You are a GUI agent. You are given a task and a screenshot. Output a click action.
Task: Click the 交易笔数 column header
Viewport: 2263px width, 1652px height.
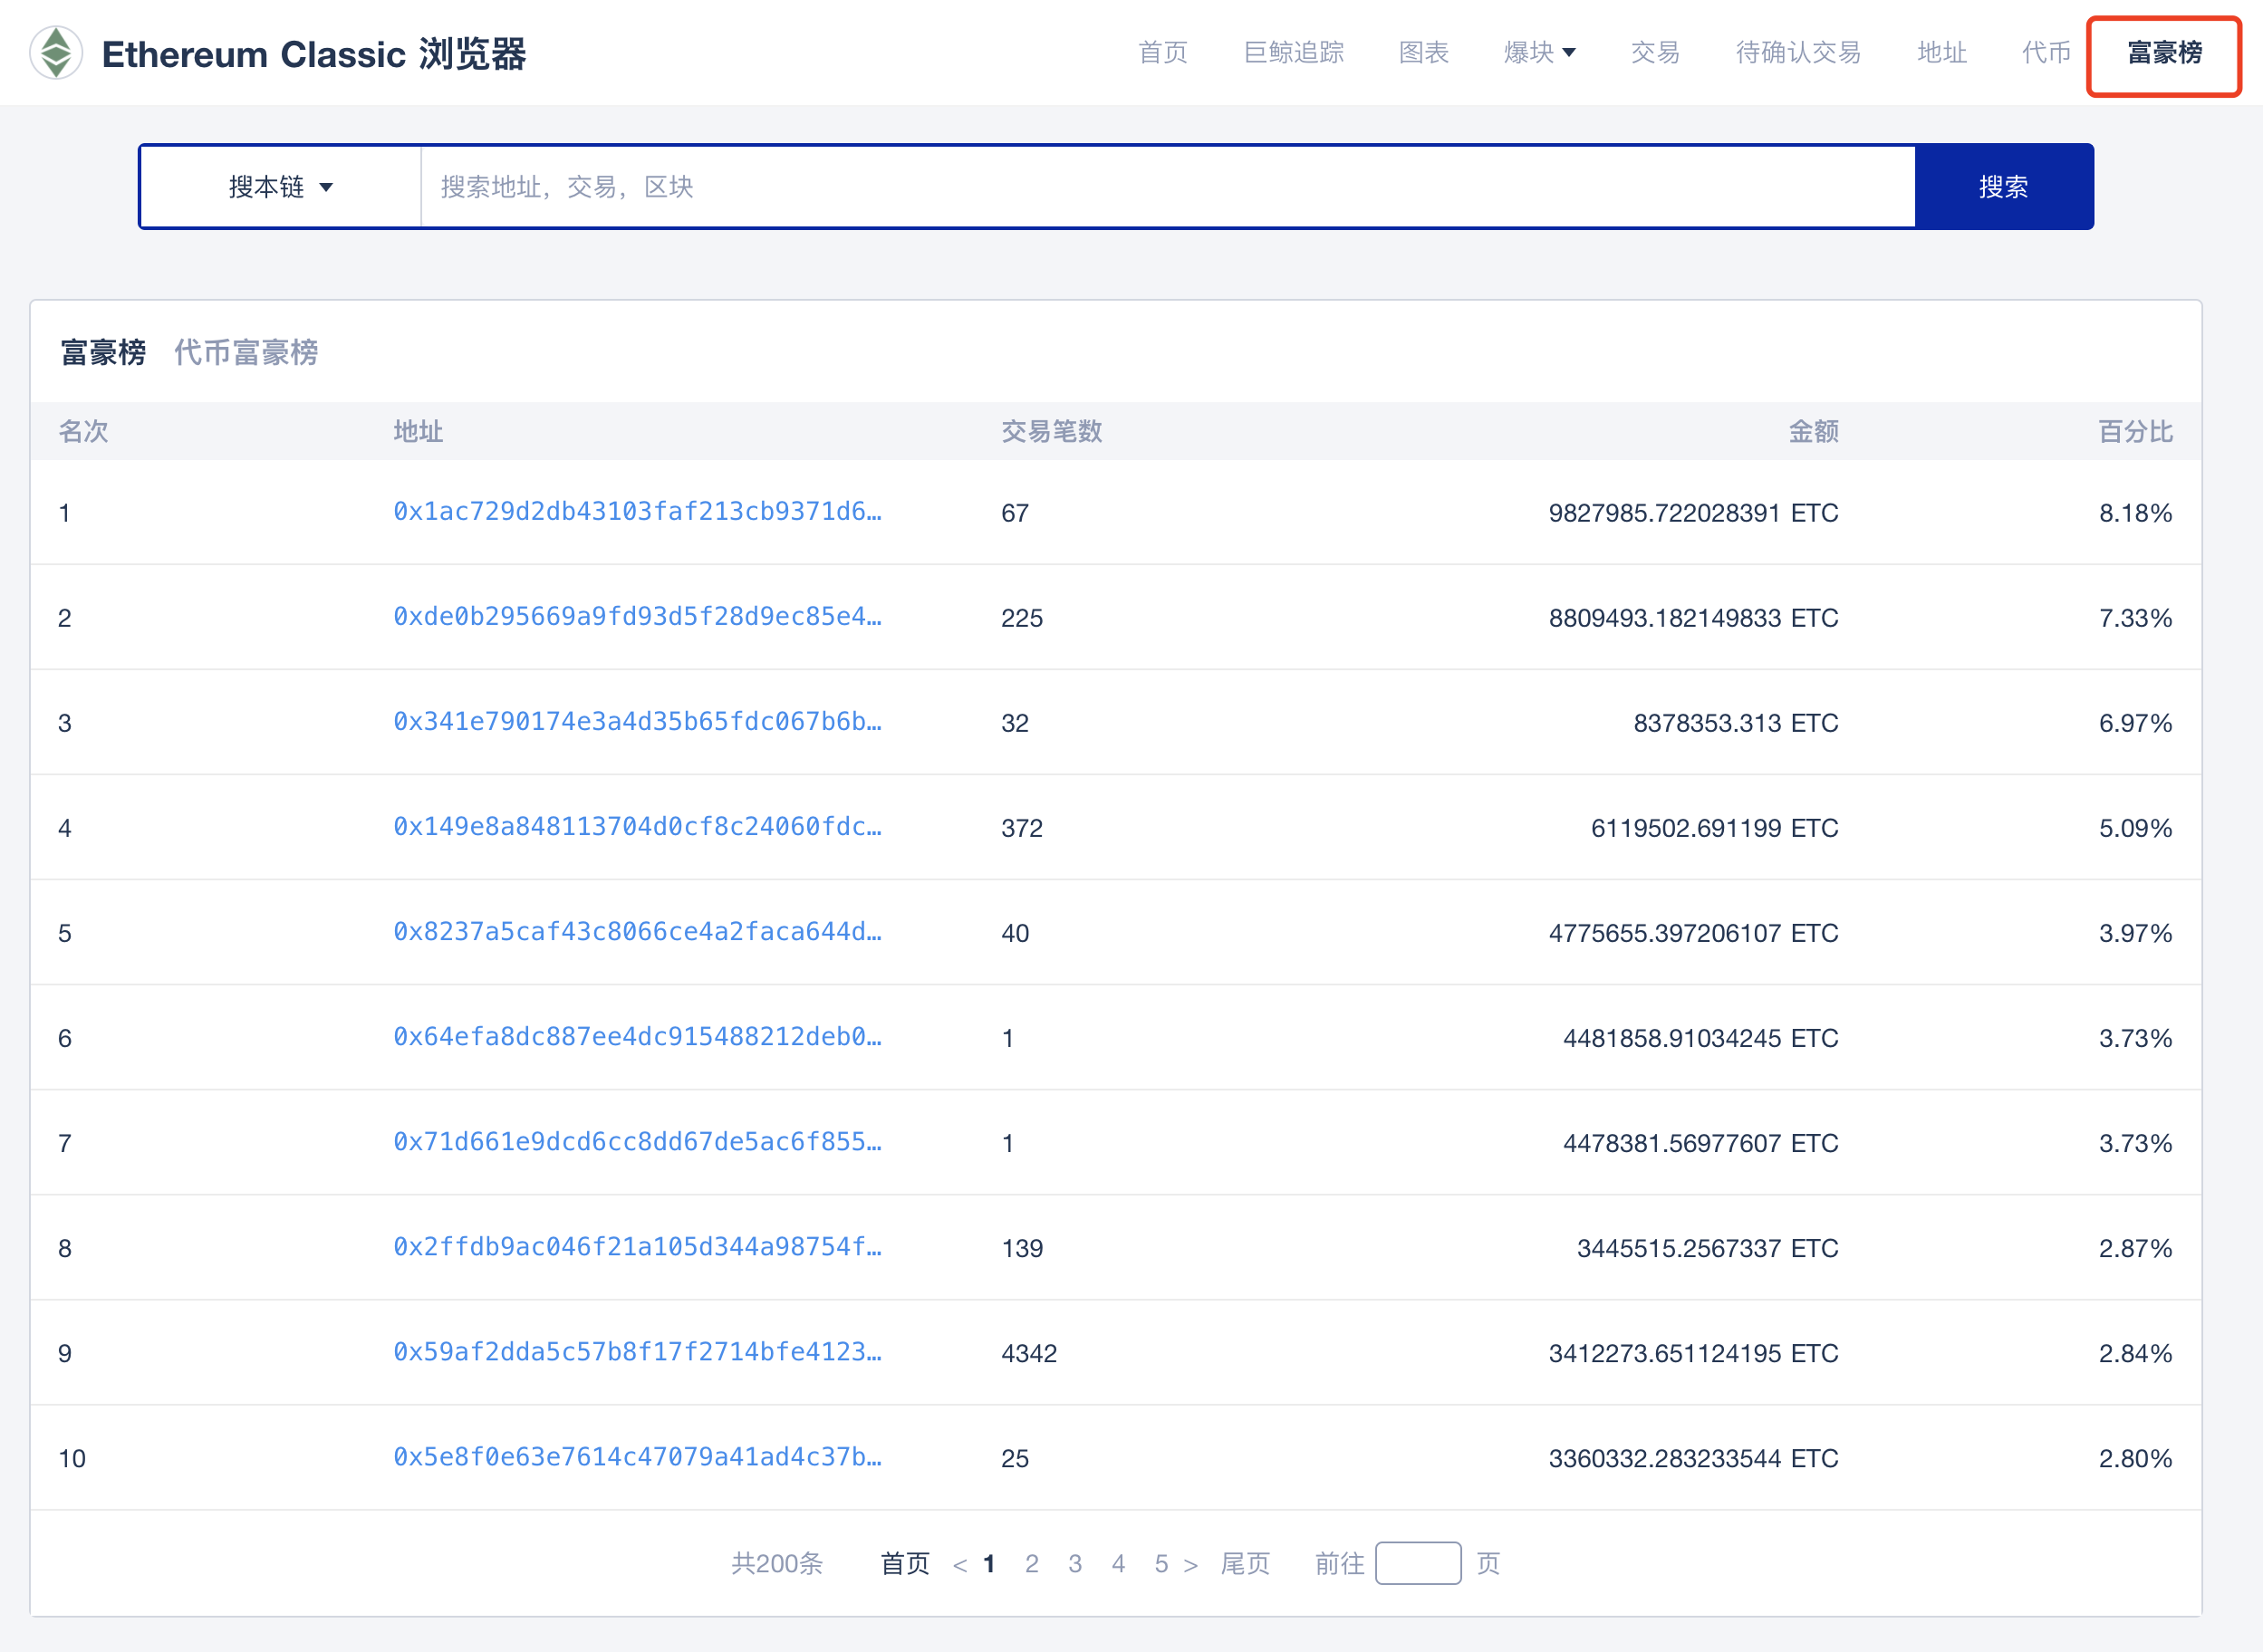(x=1051, y=431)
